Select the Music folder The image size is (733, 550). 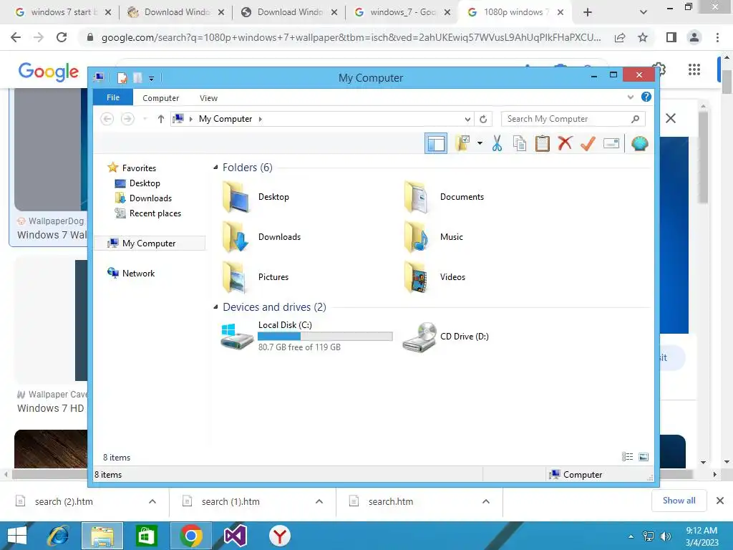[433, 237]
